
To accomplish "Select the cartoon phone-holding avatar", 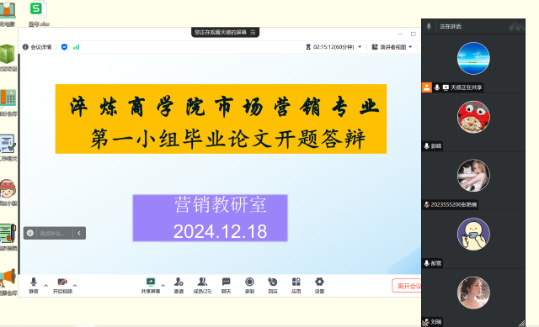I will pyautogui.click(x=473, y=235).
